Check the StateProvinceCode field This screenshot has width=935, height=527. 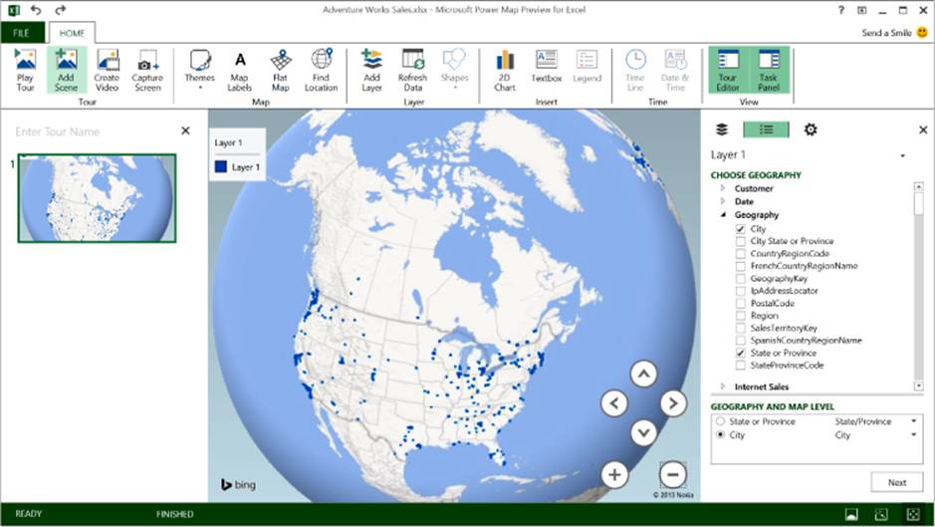[741, 366]
